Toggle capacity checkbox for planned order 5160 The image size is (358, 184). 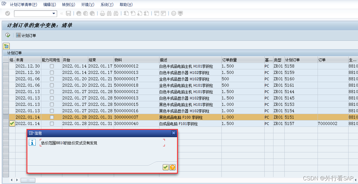click(x=52, y=79)
